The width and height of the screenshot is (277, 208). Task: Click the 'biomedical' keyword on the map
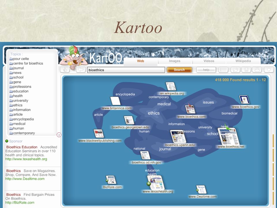pos(229,113)
